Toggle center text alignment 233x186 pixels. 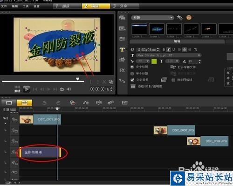(185, 50)
